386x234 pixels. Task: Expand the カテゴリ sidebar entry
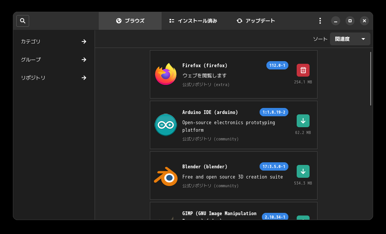tap(54, 42)
